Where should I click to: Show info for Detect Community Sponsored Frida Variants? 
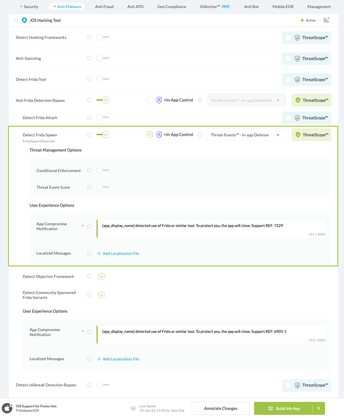pos(89,295)
